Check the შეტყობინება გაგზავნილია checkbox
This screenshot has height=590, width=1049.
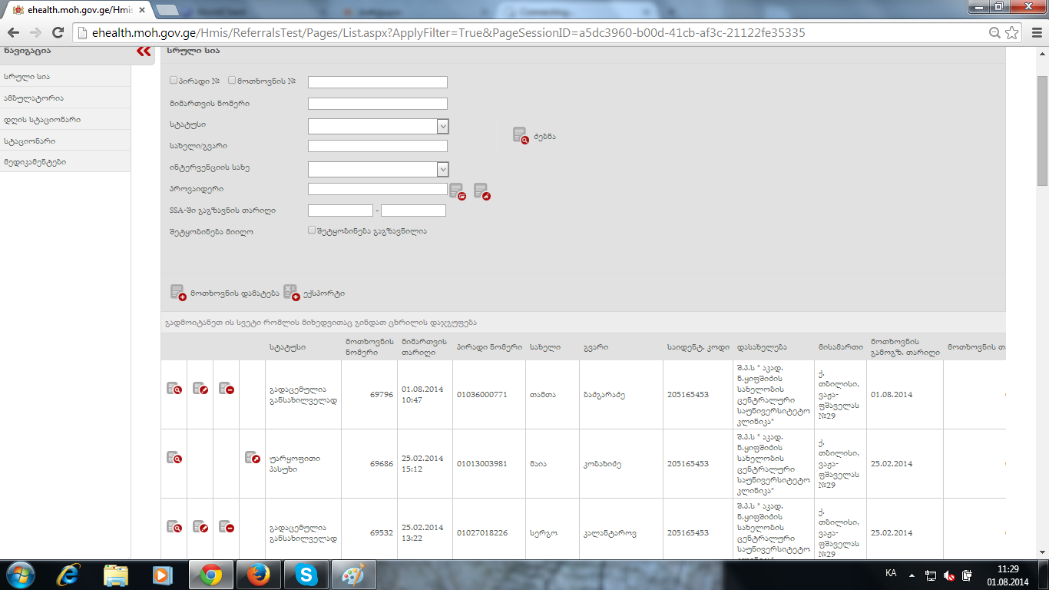click(x=312, y=230)
